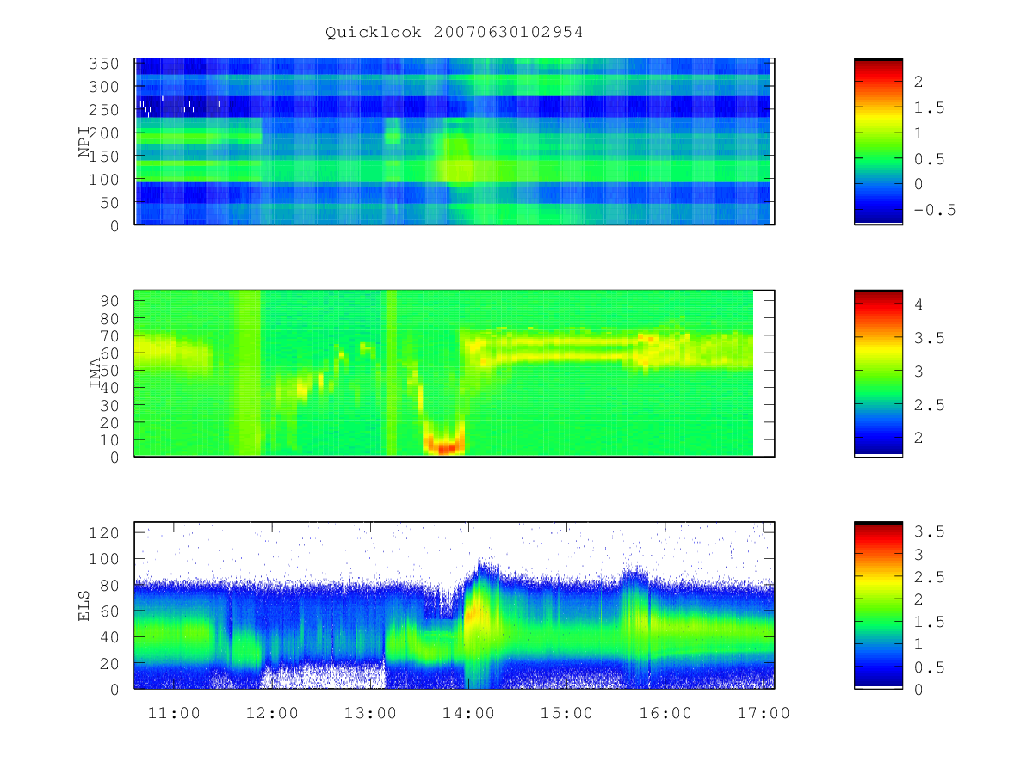Click the 1.5 label on NPI colorbar
This screenshot has height=774, width=1033.
tap(930, 107)
